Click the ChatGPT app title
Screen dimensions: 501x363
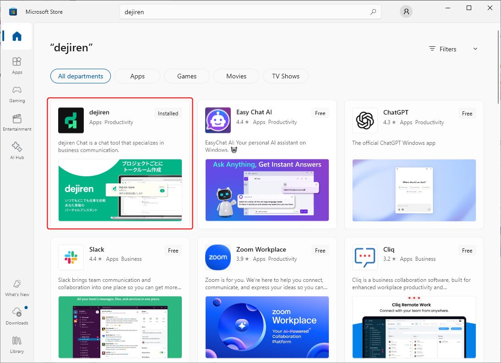pyautogui.click(x=396, y=112)
